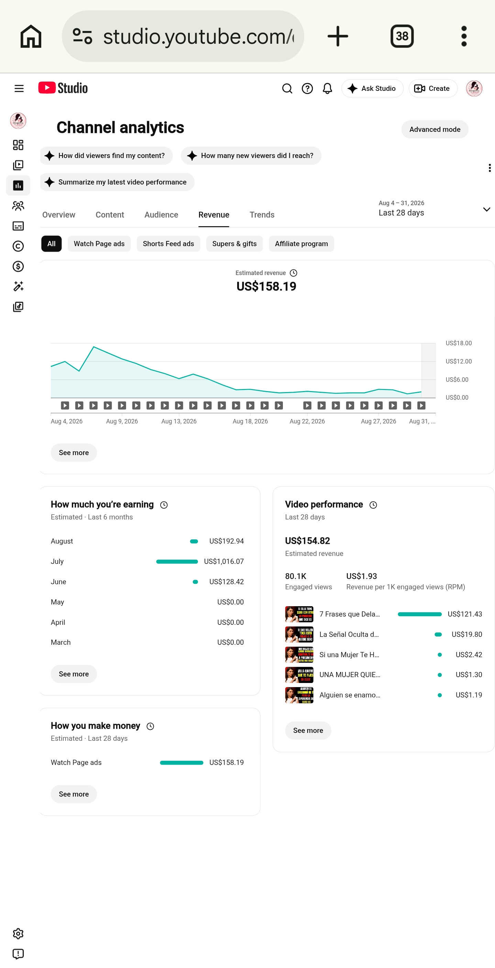Open the browser three-dot menu
Viewport: 495px width, 968px height.
[x=464, y=36]
